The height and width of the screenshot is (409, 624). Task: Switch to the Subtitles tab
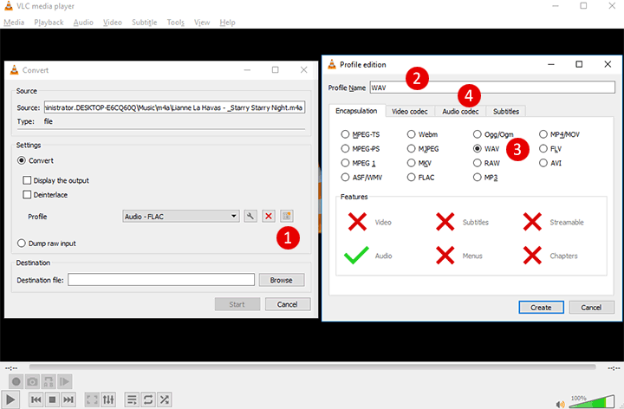pyautogui.click(x=506, y=112)
